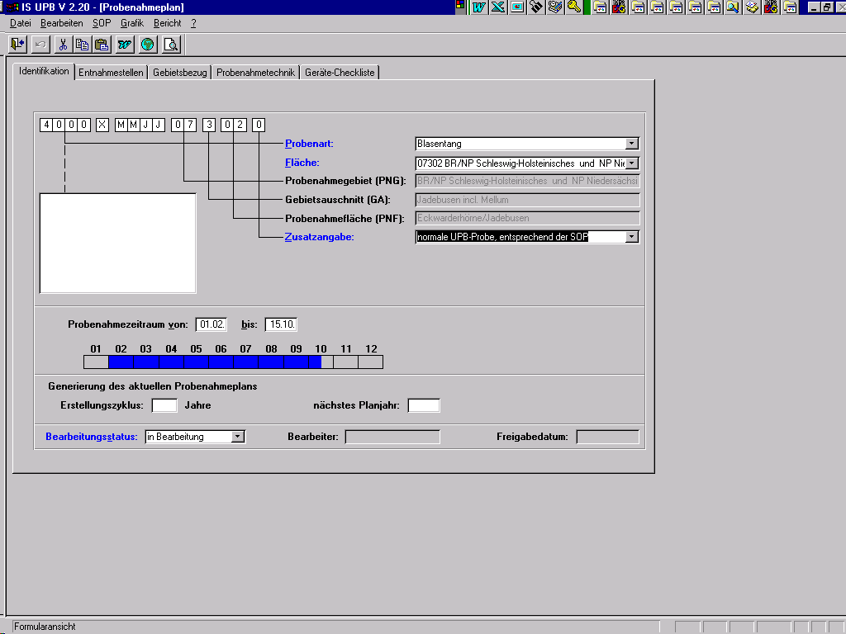Click the key icon in shortcut bar

[x=574, y=7]
